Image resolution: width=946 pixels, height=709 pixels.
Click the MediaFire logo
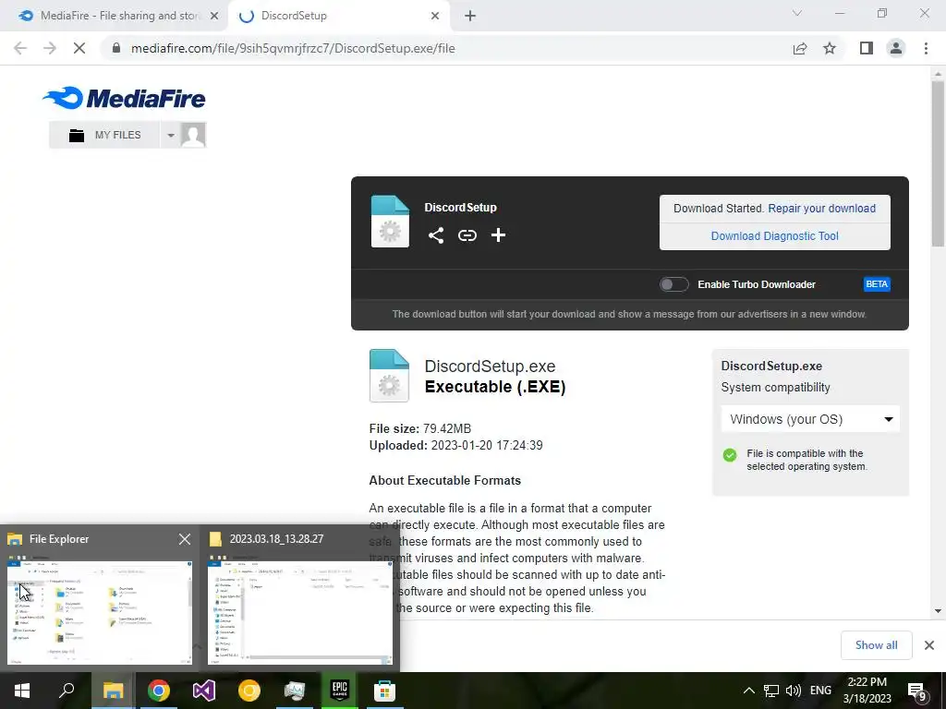click(x=124, y=98)
